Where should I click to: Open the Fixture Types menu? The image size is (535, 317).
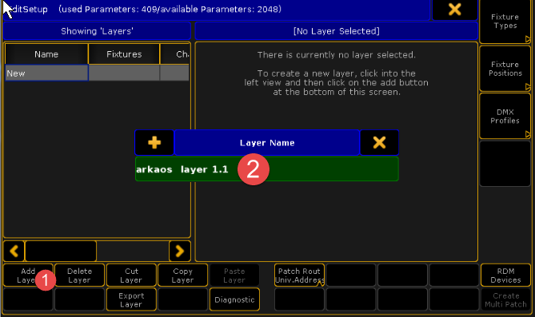(505, 21)
